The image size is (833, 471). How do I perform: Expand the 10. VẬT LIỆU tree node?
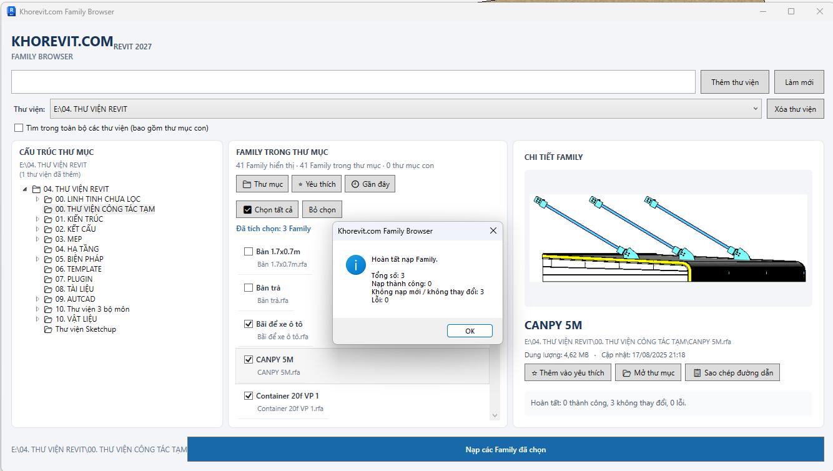tap(37, 319)
